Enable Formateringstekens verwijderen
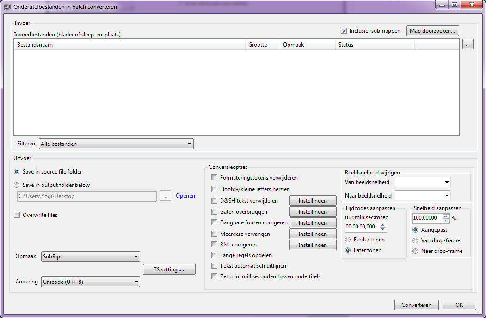486x318 pixels. [214, 177]
